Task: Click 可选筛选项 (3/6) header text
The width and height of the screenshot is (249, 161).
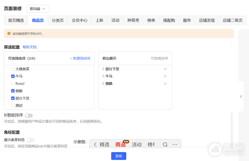Action: coord(22,58)
